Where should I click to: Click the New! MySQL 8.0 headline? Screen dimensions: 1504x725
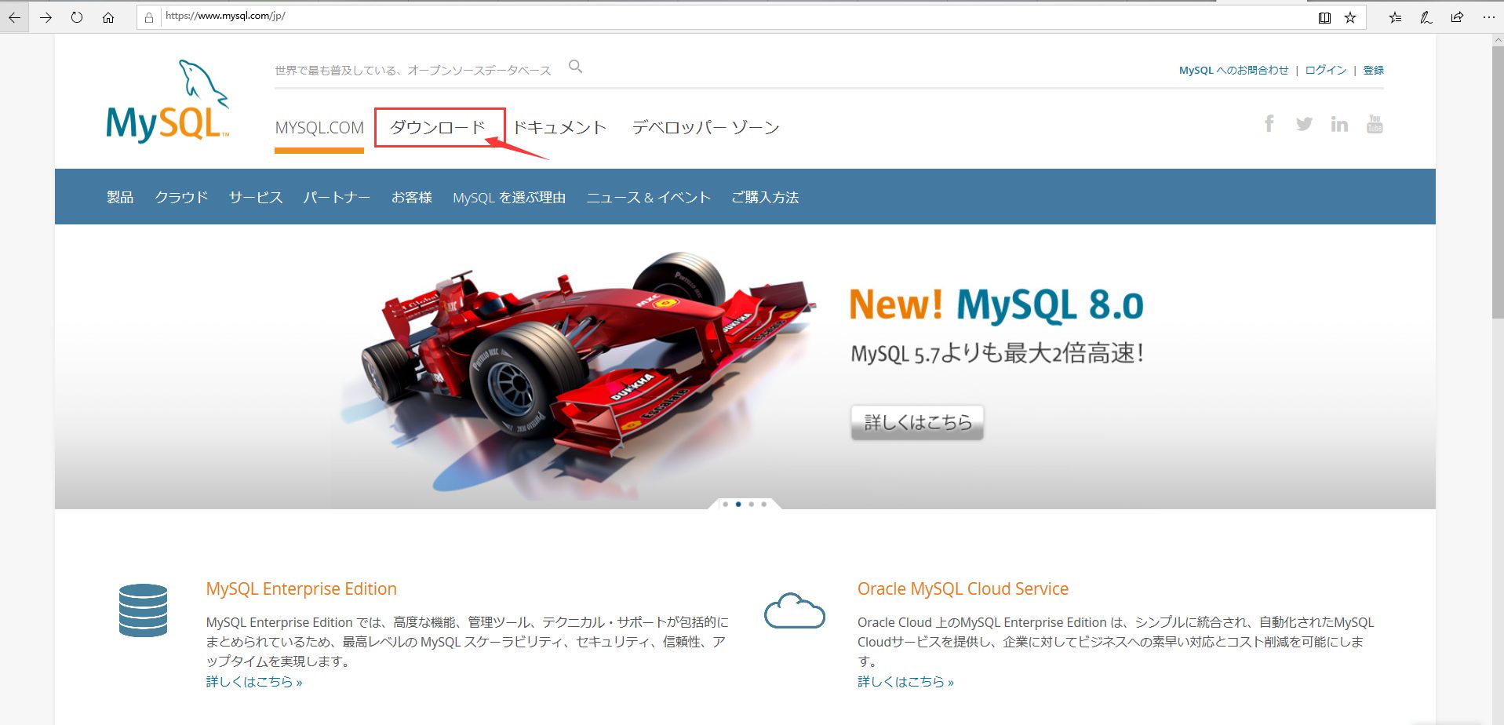point(996,304)
